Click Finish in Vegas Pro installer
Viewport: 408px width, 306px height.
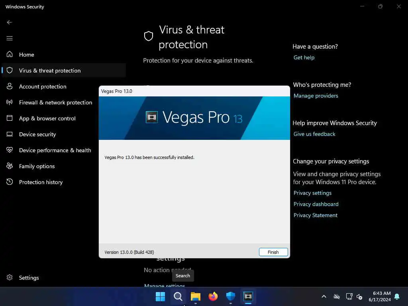tap(273, 252)
